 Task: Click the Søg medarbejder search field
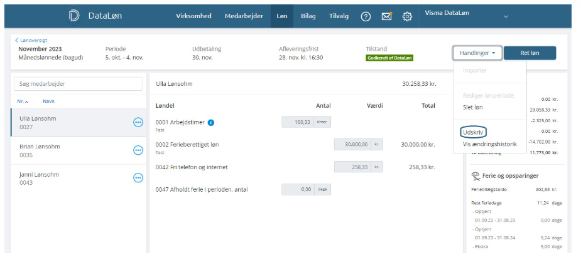(78, 84)
